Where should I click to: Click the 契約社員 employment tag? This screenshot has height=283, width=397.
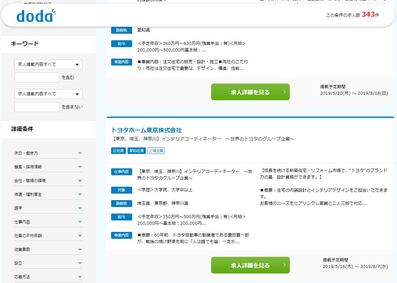coord(136,151)
